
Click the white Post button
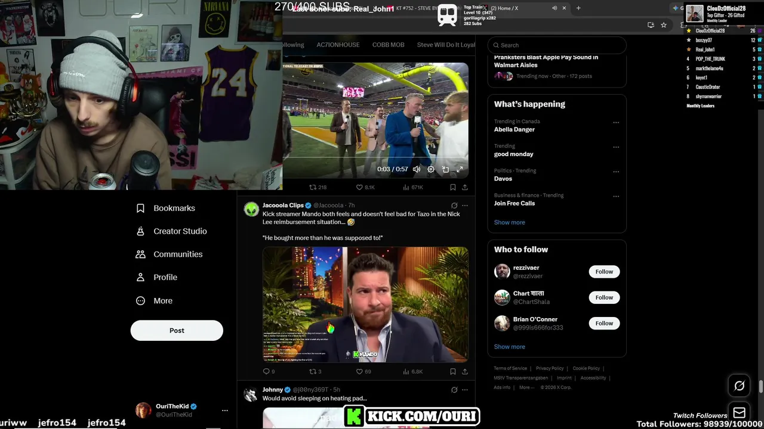coord(177,330)
